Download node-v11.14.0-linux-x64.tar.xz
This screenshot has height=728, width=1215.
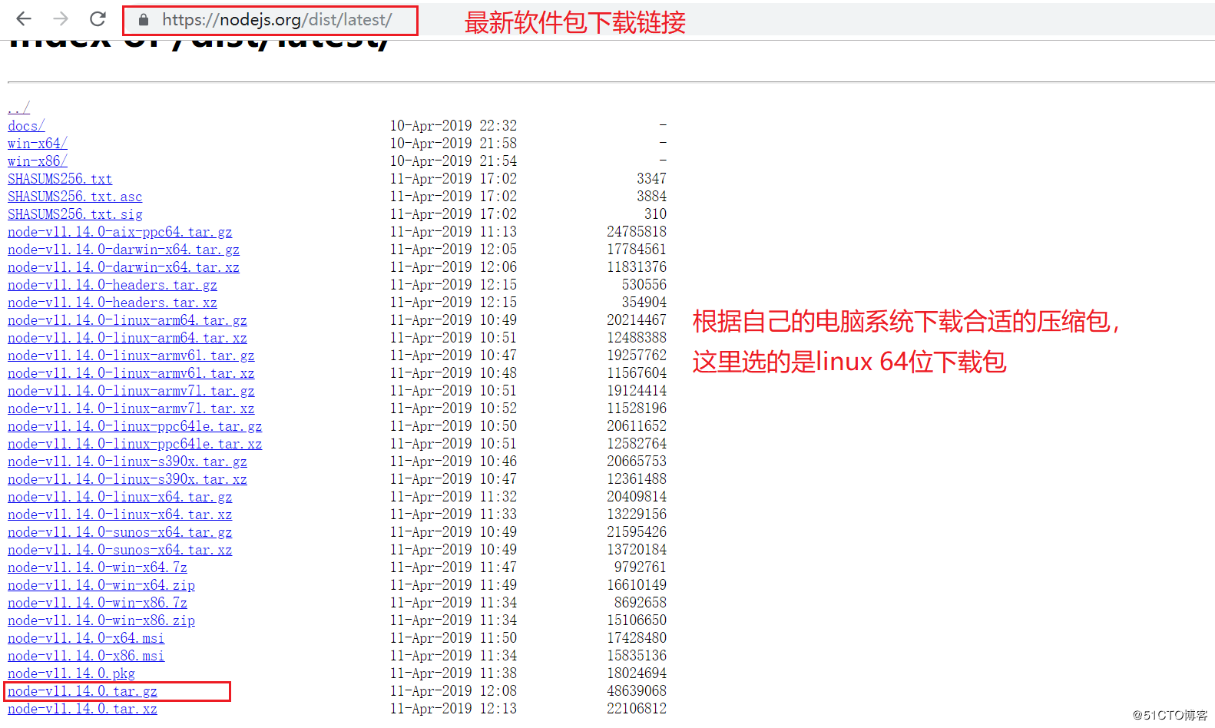(120, 514)
